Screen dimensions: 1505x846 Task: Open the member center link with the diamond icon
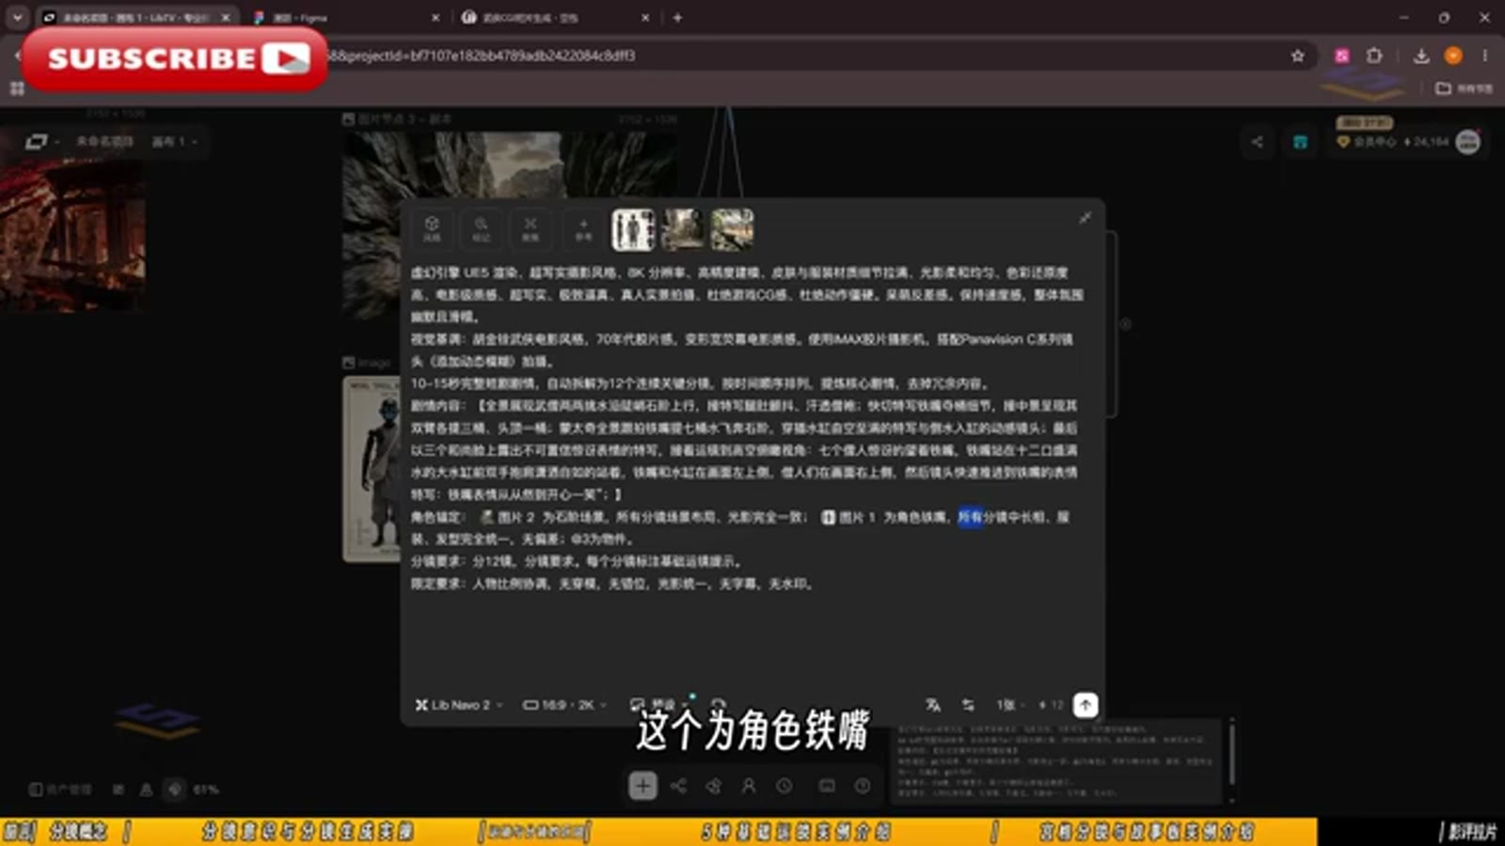[1366, 142]
